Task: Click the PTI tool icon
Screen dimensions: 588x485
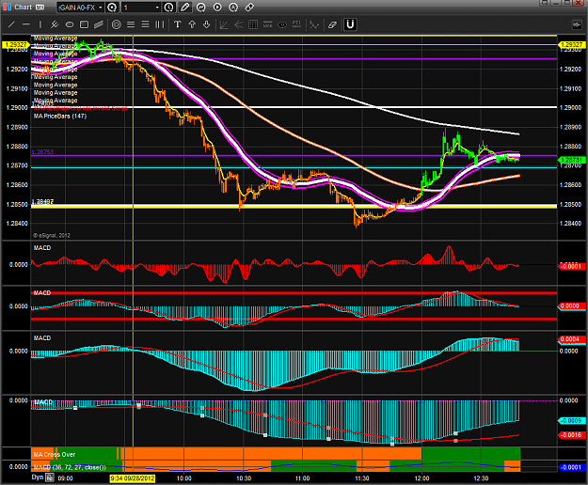Action: (296, 24)
